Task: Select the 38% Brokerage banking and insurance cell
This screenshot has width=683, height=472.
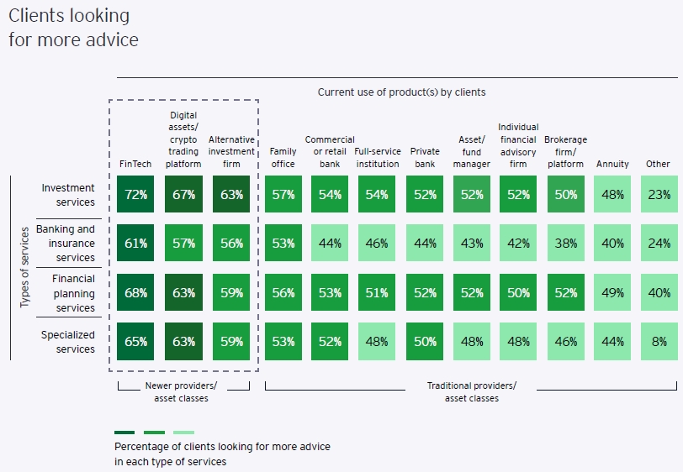Action: [565, 244]
